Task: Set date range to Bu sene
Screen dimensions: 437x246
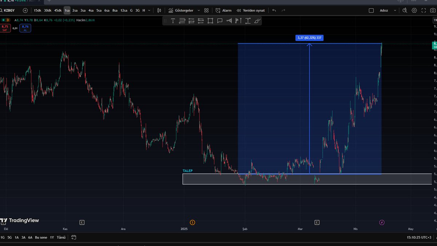Action: coord(41,237)
